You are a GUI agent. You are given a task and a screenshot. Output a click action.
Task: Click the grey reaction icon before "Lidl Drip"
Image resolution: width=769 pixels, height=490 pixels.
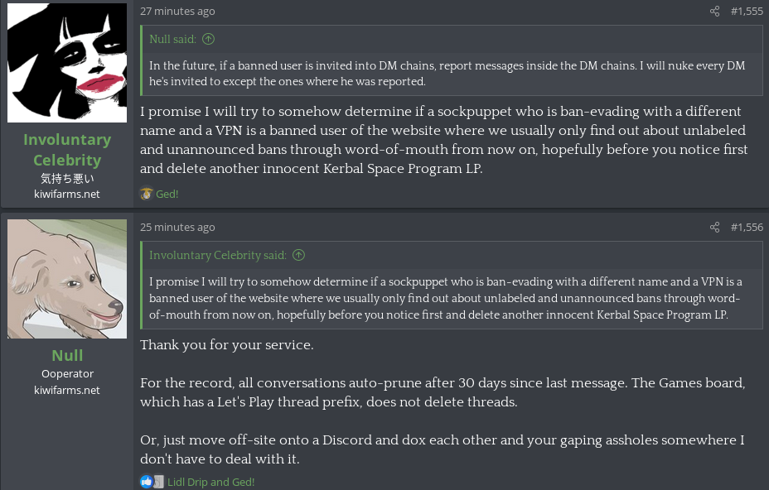158,481
